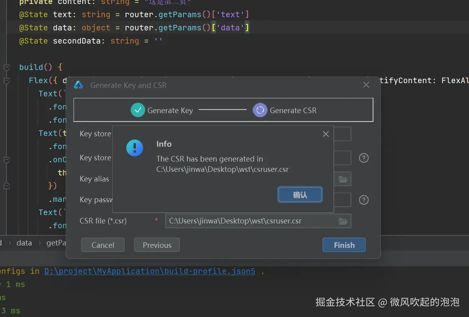Select the Generate CSR step icon
Image resolution: width=469 pixels, height=317 pixels.
tap(260, 110)
